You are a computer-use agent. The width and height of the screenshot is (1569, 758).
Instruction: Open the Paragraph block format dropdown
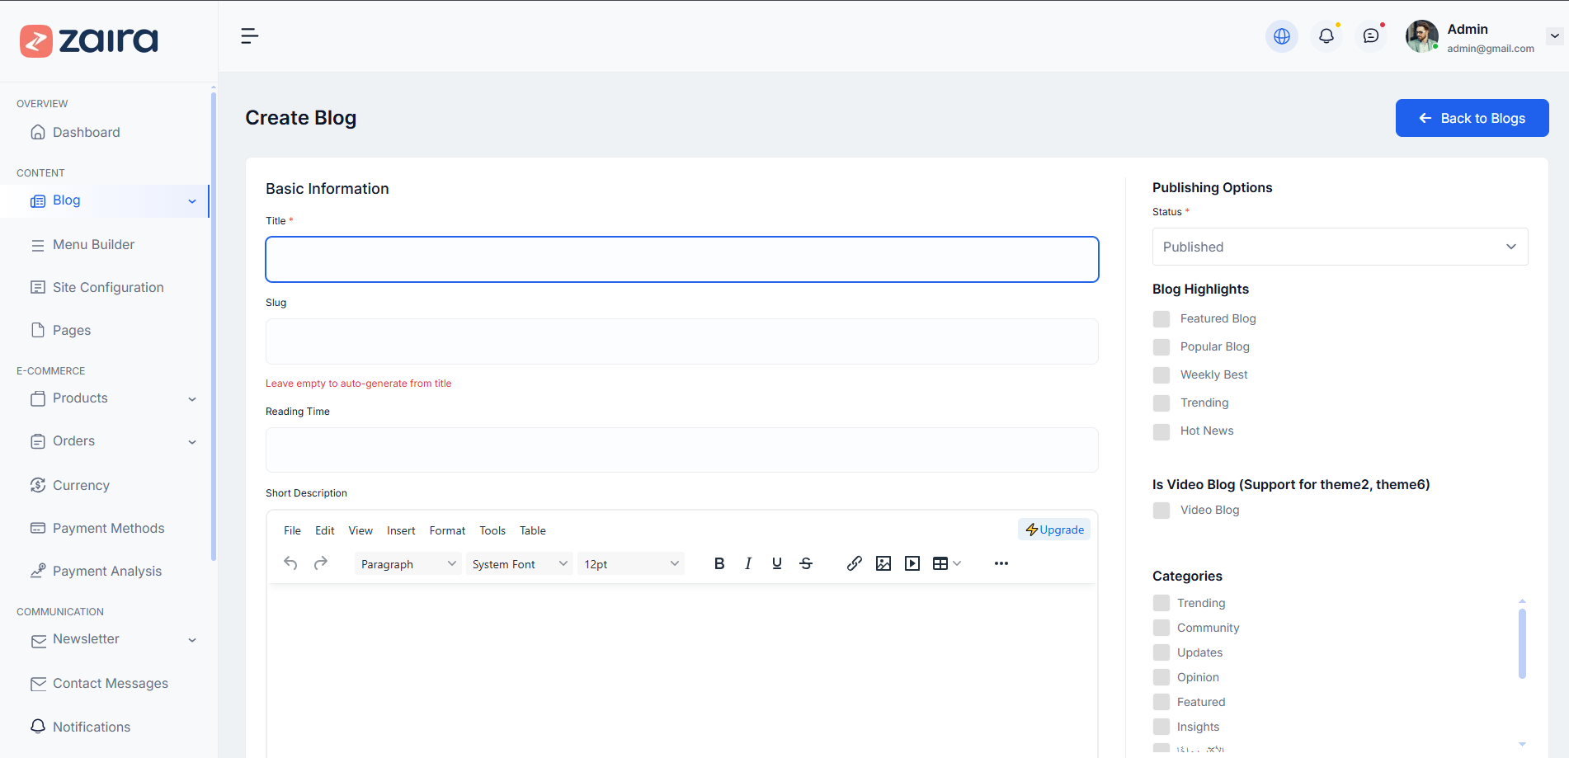[x=408, y=564]
